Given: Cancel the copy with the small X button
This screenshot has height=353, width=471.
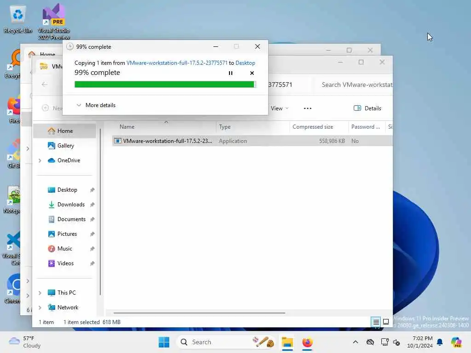Looking at the screenshot, I should point(252,73).
